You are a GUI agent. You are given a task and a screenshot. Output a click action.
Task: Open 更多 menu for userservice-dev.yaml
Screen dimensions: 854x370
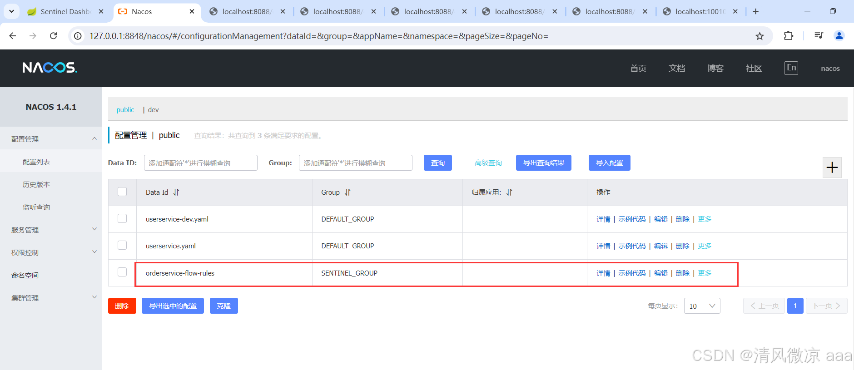705,219
